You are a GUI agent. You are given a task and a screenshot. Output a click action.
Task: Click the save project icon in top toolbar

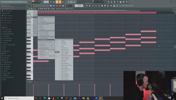[120, 2]
